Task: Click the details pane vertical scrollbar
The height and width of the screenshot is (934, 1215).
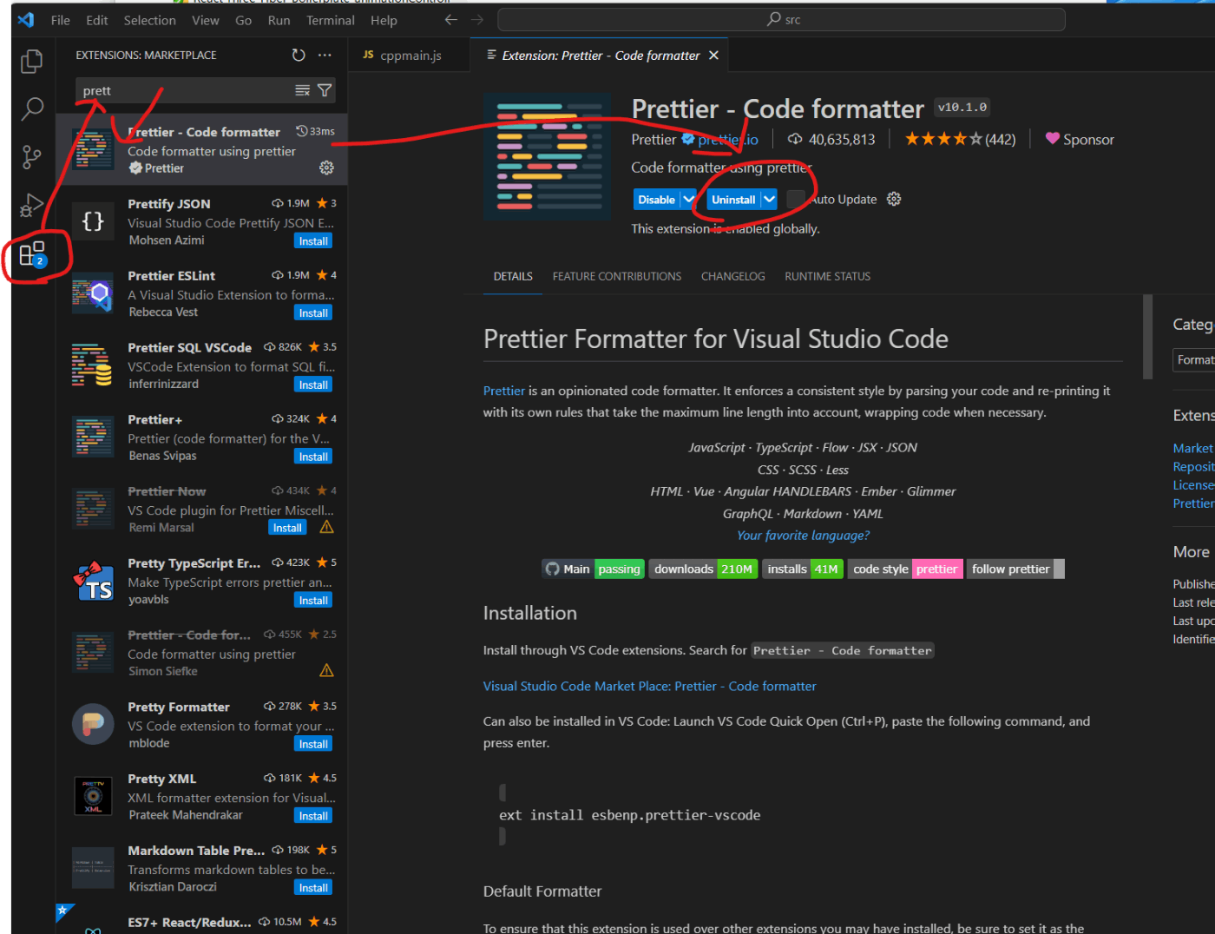Action: pyautogui.click(x=1147, y=337)
